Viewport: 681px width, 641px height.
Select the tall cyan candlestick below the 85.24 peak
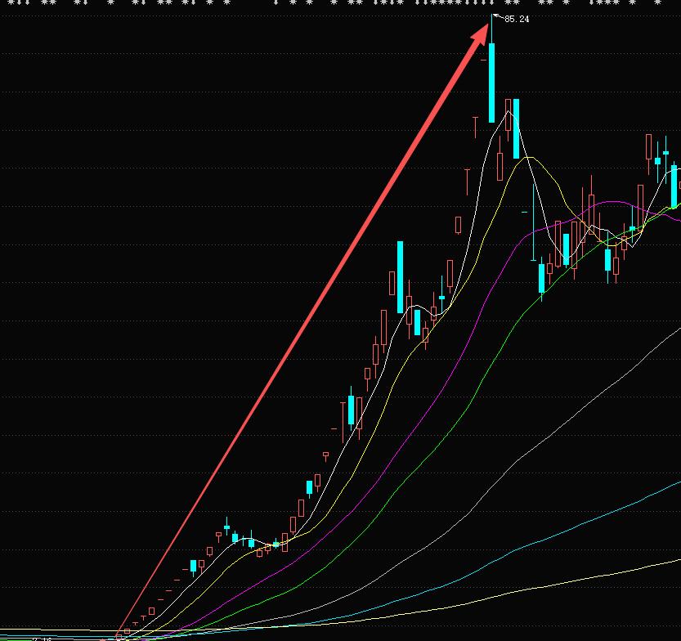(x=491, y=83)
